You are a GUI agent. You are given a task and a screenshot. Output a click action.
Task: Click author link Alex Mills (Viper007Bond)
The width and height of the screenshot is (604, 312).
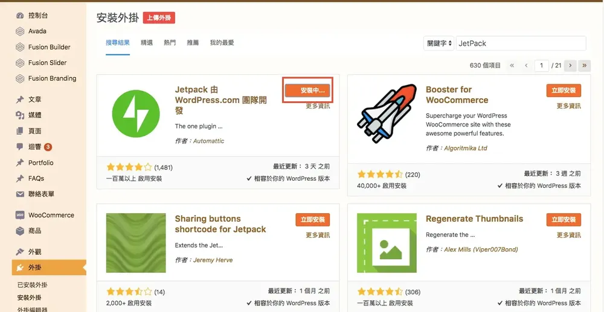point(481,249)
